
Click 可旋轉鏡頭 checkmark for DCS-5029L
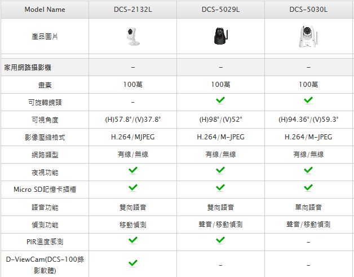point(220,100)
